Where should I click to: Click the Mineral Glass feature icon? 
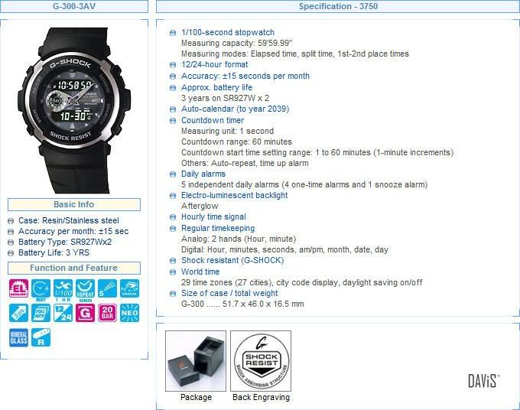[x=18, y=337]
